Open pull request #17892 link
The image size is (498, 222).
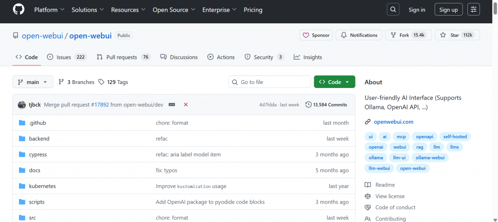point(100,104)
